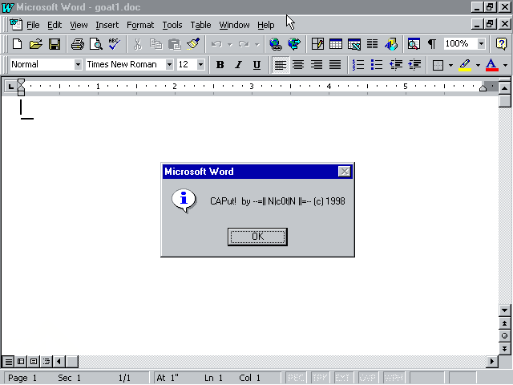The width and height of the screenshot is (513, 385).
Task: Open Print Preview from the toolbar
Action: coord(96,44)
